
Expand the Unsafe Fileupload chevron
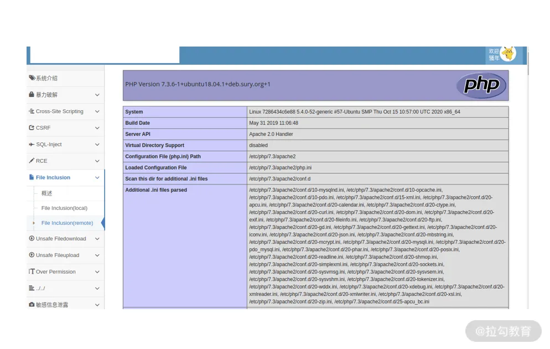(x=97, y=255)
